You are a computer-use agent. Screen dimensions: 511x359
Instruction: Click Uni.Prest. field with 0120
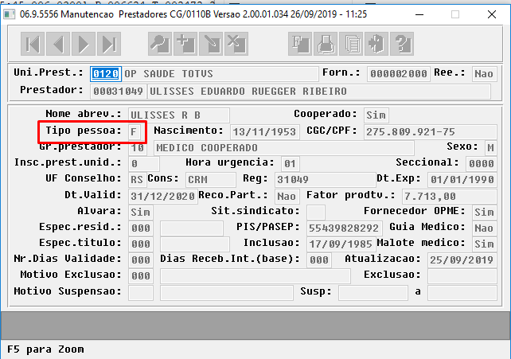click(x=106, y=74)
